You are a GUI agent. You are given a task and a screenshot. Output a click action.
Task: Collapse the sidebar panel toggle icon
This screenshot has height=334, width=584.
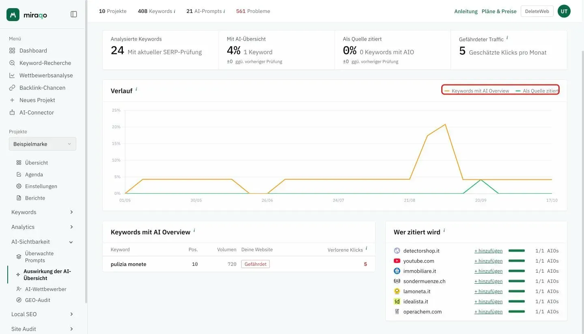[74, 14]
